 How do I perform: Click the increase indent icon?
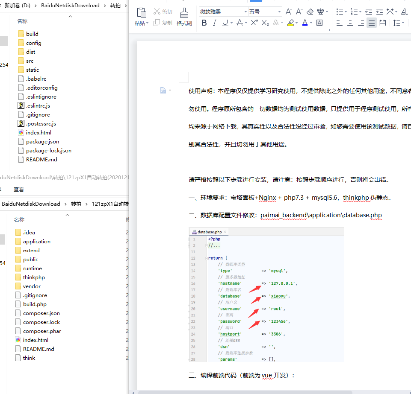(379, 12)
